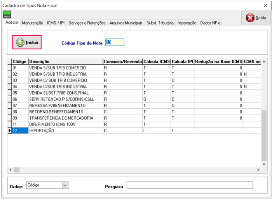Open the Ordem dropdown

pyautogui.click(x=65, y=185)
